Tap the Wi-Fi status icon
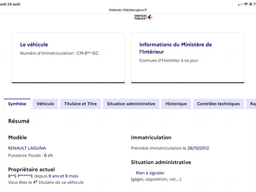 tap(246, 4)
